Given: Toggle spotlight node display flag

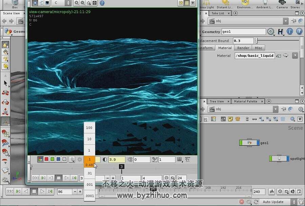Looking at the screenshot, I should pyautogui.click(x=288, y=159).
